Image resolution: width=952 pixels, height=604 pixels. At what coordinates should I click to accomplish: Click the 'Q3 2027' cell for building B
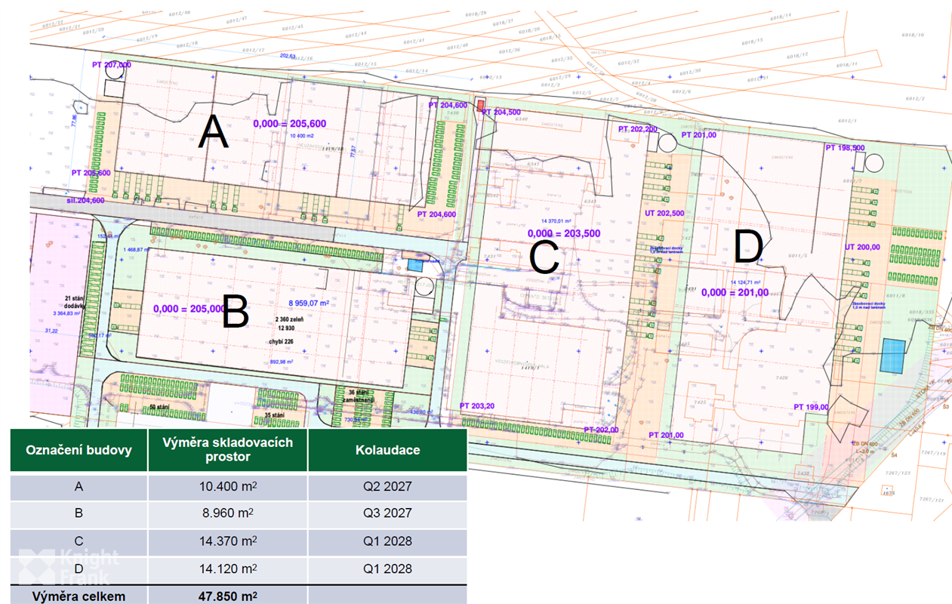point(387,513)
